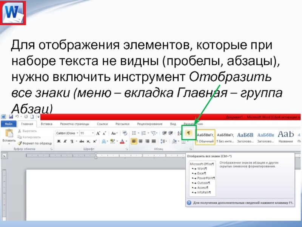Image resolution: width=302 pixels, height=227 pixels.
Task: Open the font size dropdown
Action: (x=92, y=133)
